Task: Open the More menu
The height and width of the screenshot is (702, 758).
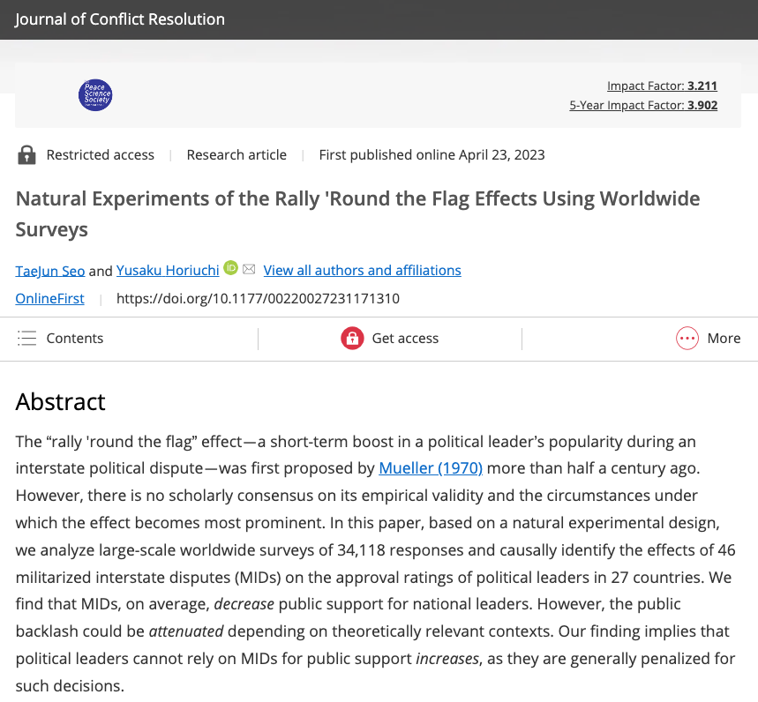Action: 709,338
